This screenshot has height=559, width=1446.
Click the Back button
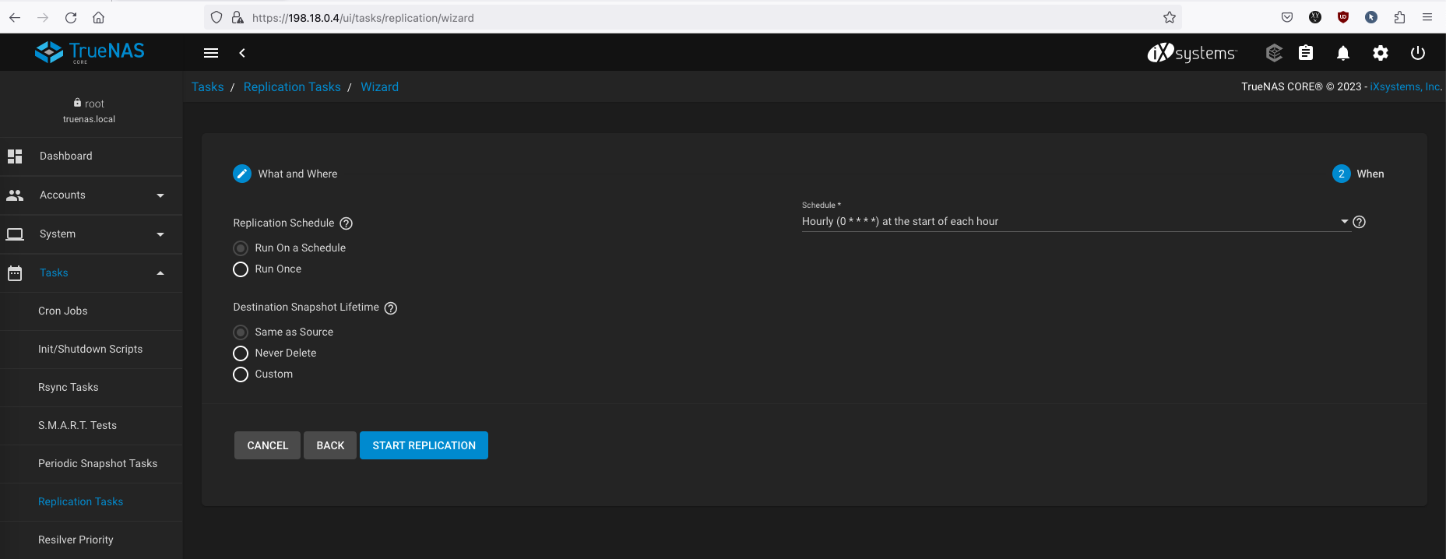pyautogui.click(x=330, y=445)
